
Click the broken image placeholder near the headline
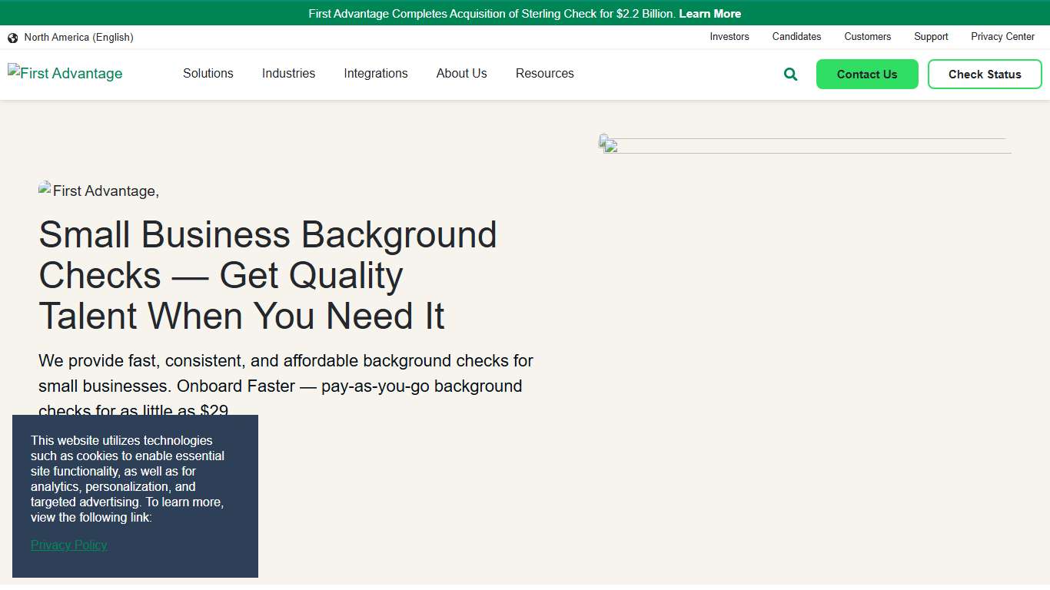tap(45, 189)
